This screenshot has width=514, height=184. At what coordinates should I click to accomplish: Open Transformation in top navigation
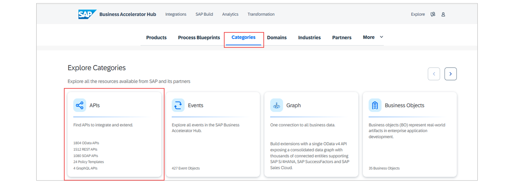point(261,14)
